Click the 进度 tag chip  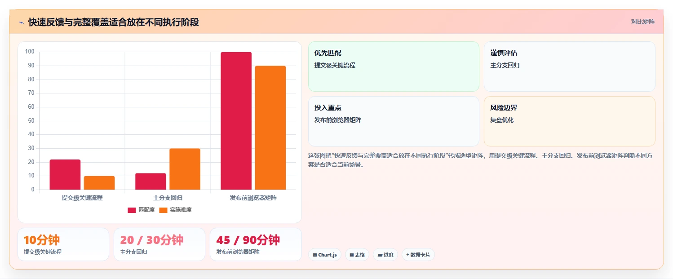[385, 255]
